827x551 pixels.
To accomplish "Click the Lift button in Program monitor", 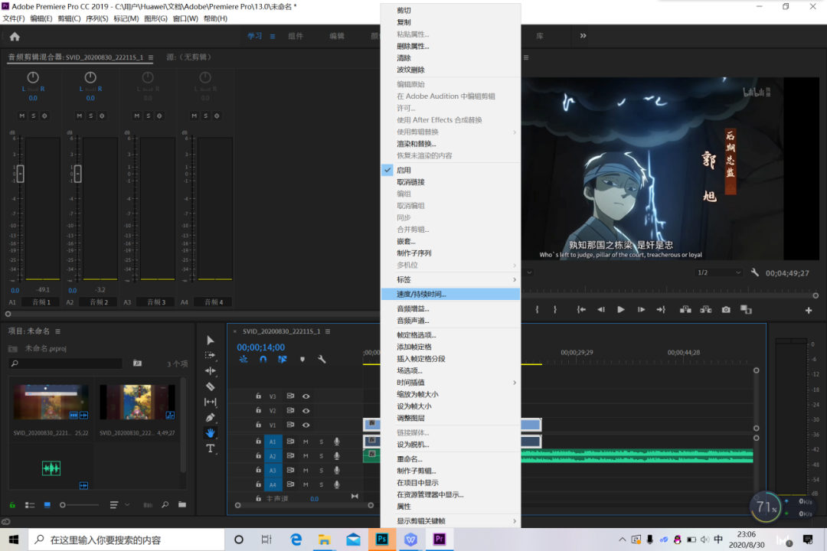I will (685, 309).
